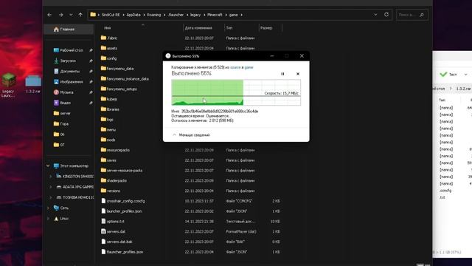
Task: Click the Explorer search box
Action: [412, 15]
